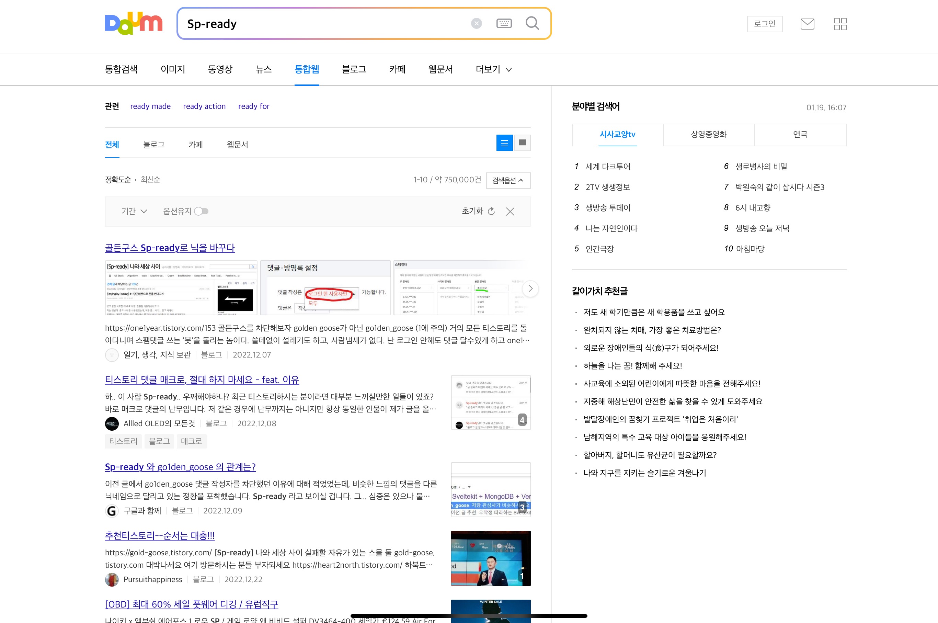938x623 pixels.
Task: Show next image in carousel arrow
Action: tap(530, 288)
